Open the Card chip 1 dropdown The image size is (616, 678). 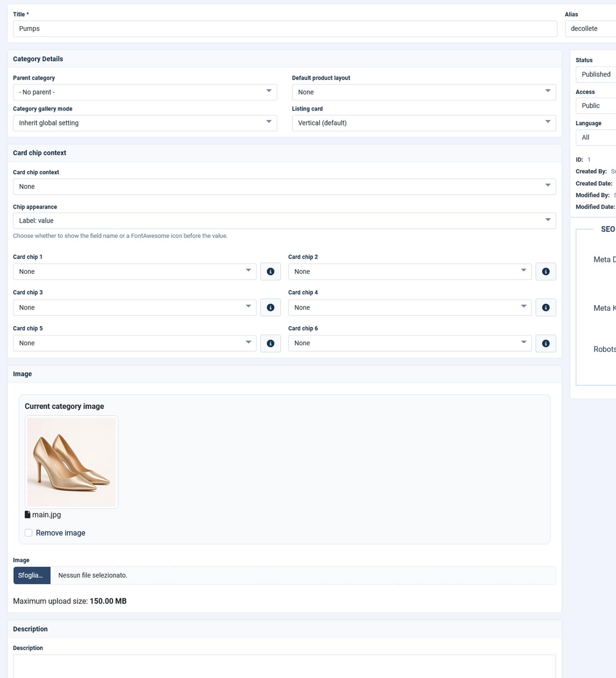pos(135,271)
